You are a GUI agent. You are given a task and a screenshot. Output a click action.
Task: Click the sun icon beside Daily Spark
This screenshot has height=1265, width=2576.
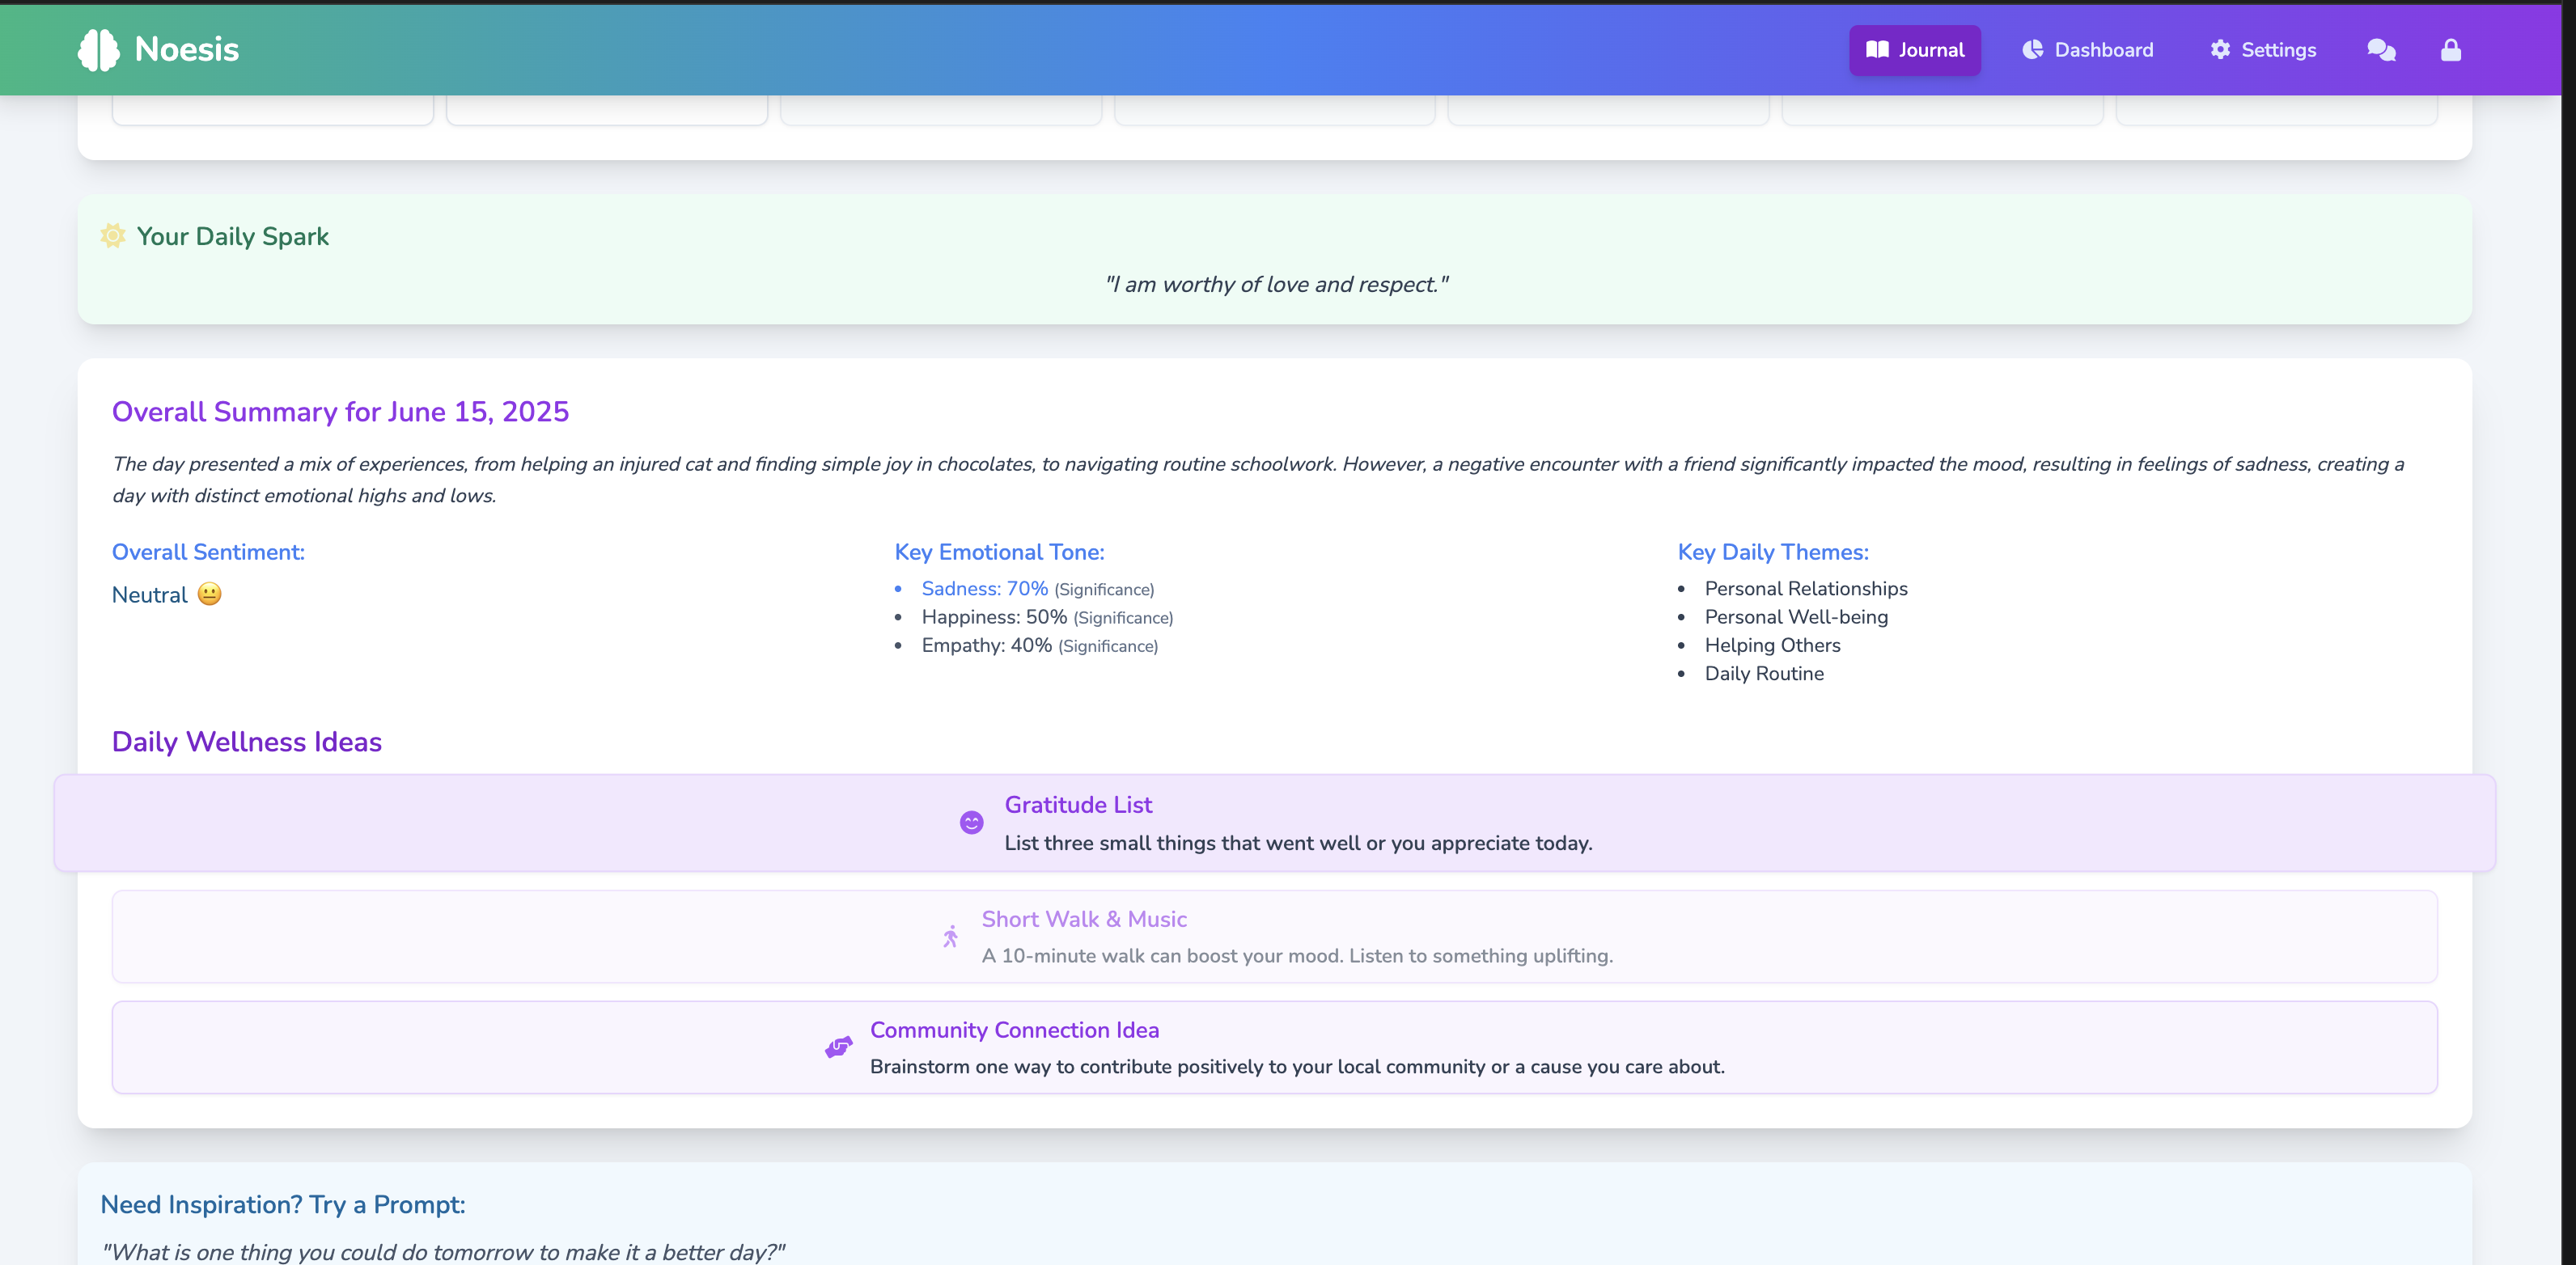[113, 235]
